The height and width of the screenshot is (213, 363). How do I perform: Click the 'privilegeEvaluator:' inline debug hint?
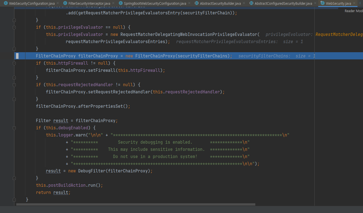click(289, 35)
